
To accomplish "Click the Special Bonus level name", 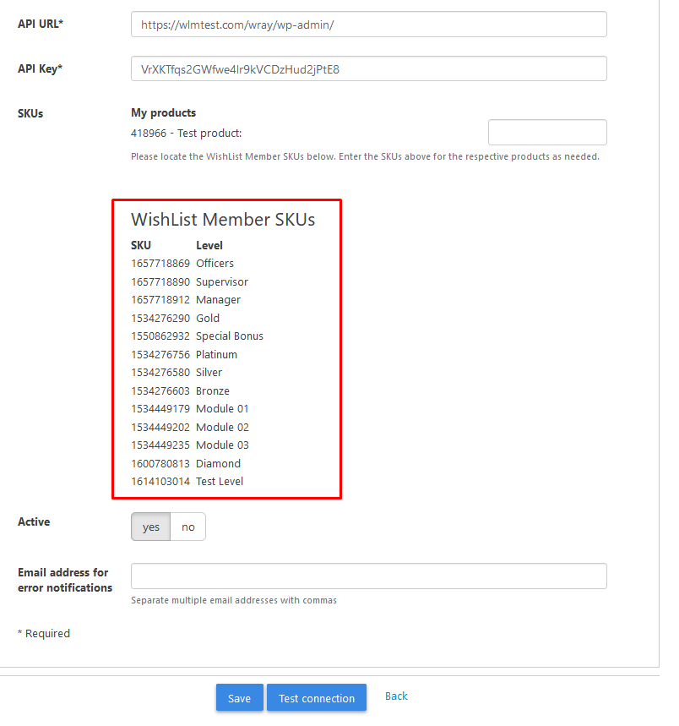I will coord(230,336).
